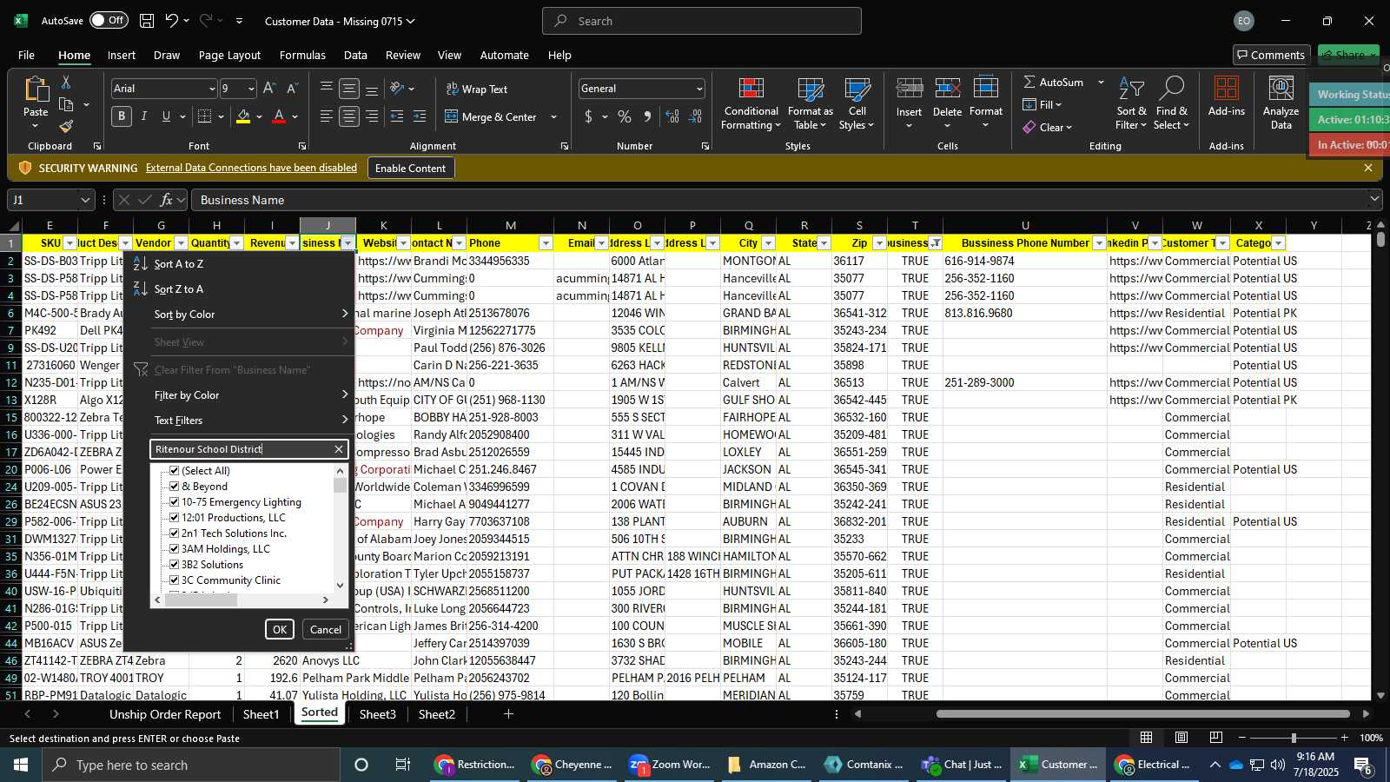Screen dimensions: 1390x782
Task: Click the zoom slider handle
Action: 1294,738
